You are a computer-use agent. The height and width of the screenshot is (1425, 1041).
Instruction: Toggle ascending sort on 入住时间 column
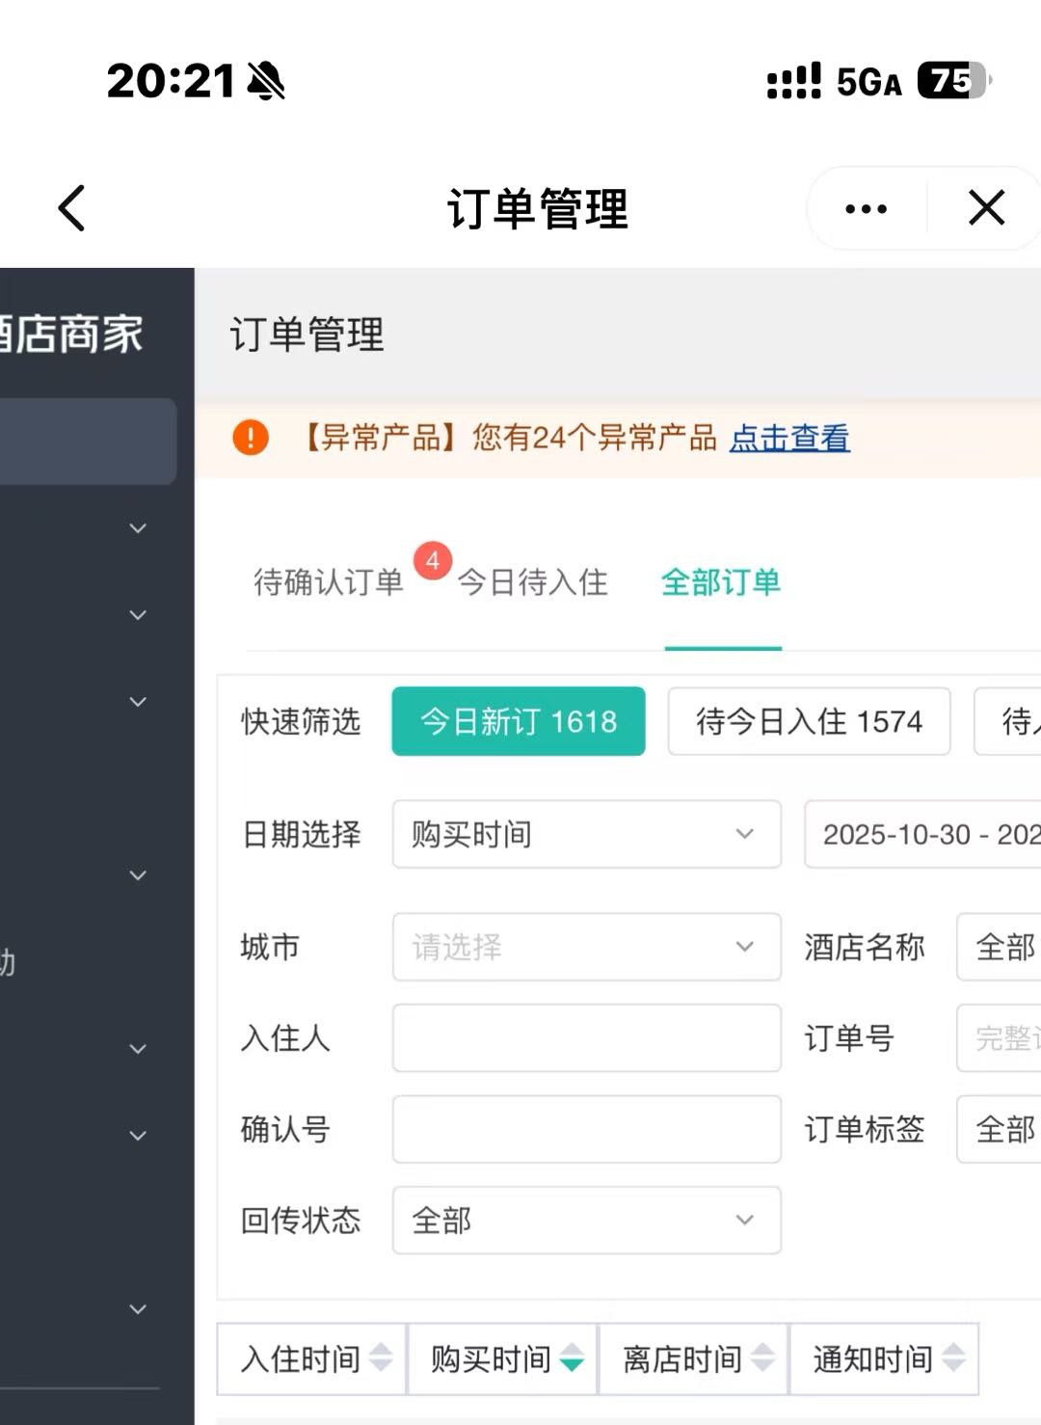[383, 1360]
